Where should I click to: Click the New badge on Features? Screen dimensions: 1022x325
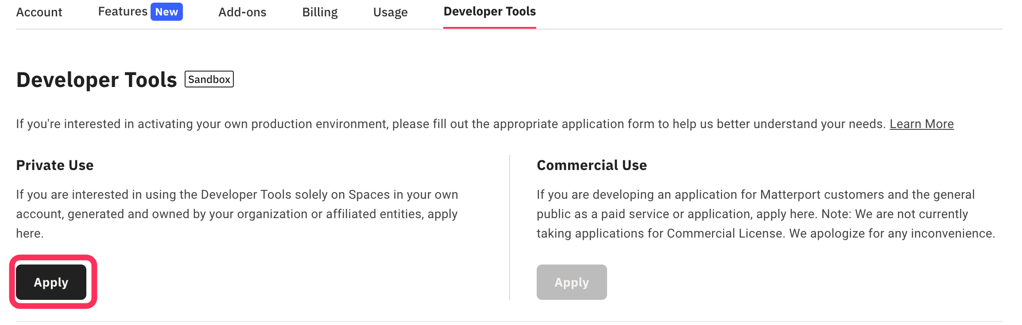(166, 11)
